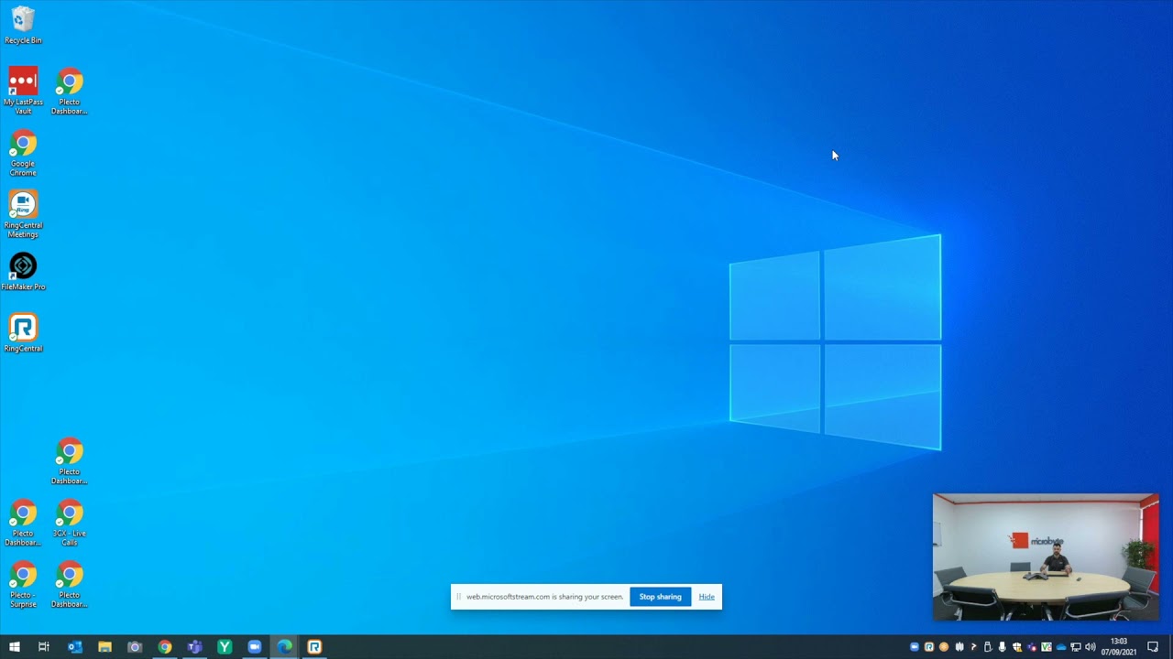
Task: Click the microphone tray icon
Action: click(x=1003, y=647)
